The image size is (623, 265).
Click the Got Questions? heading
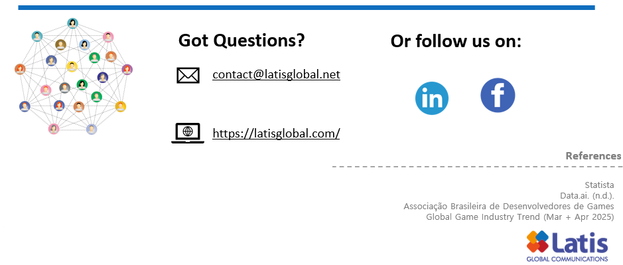[242, 41]
